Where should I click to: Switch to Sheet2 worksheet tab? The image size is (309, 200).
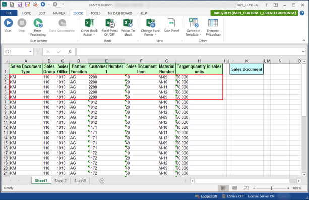(60, 181)
